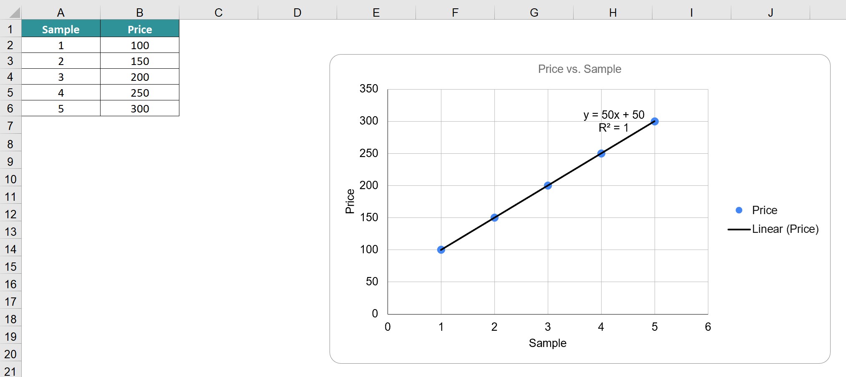Select cell containing 250
The width and height of the screenshot is (846, 377).
click(140, 92)
